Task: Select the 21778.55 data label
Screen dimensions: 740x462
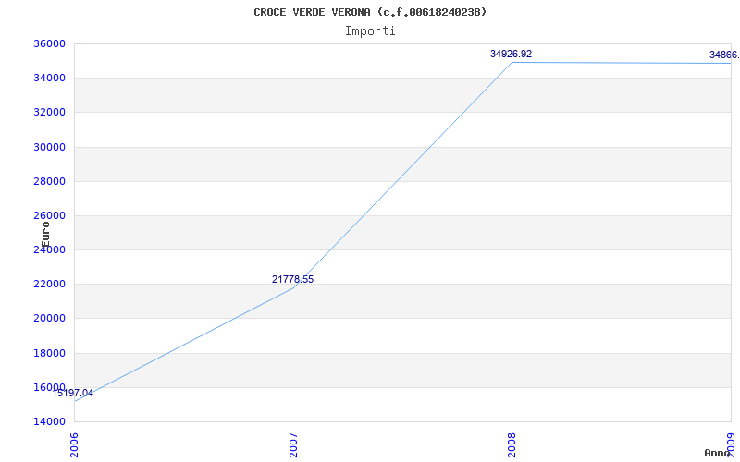Action: pos(292,279)
